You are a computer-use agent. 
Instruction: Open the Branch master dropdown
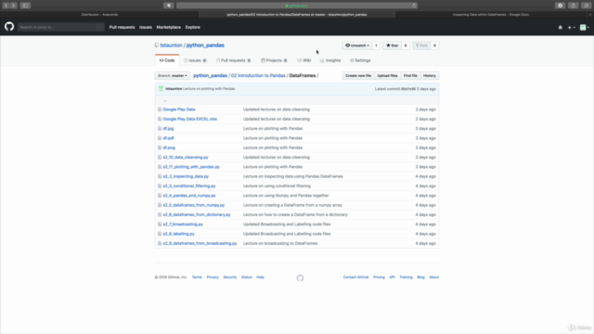(173, 76)
